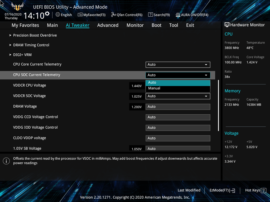Click the 07/16/2020 date text
This screenshot has height=202, width=270.
pyautogui.click(x=13, y=14)
